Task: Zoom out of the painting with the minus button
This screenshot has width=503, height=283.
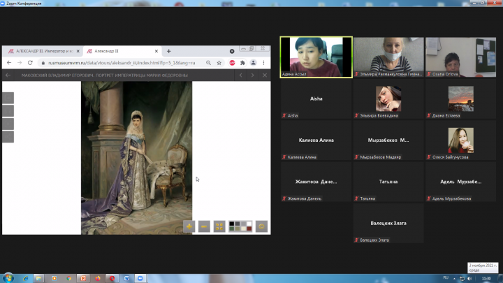Action: (x=204, y=226)
